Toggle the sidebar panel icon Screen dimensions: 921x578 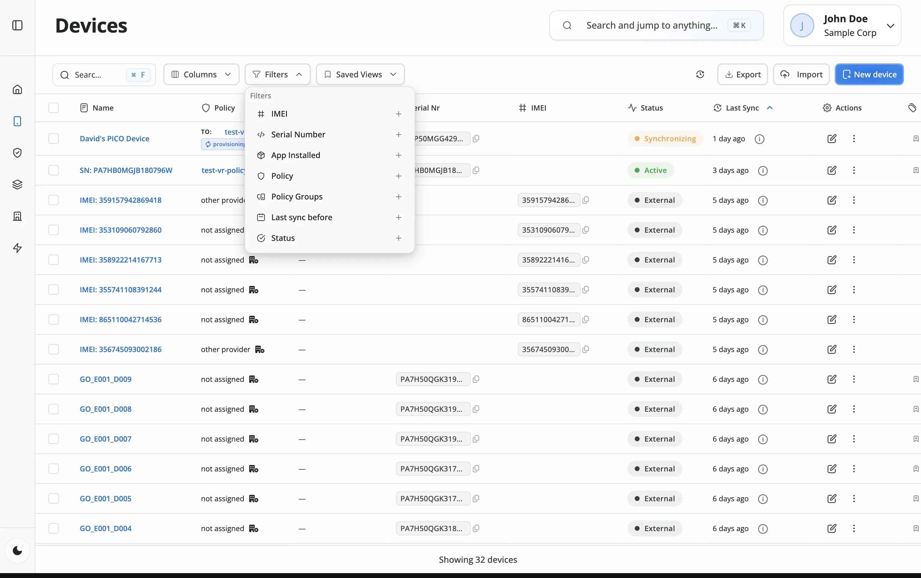17,25
